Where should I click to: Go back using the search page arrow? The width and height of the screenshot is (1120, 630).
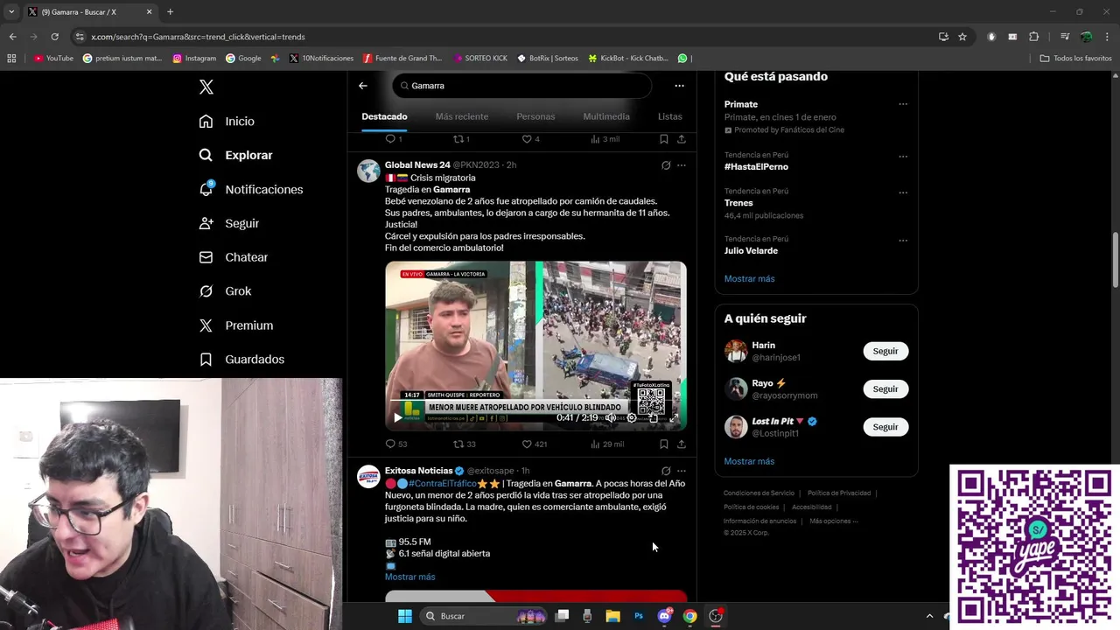tap(363, 86)
